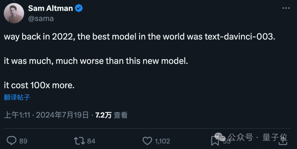297x149 pixels.
Task: Click the "it cost 100x more." line
Action: [x=39, y=85]
